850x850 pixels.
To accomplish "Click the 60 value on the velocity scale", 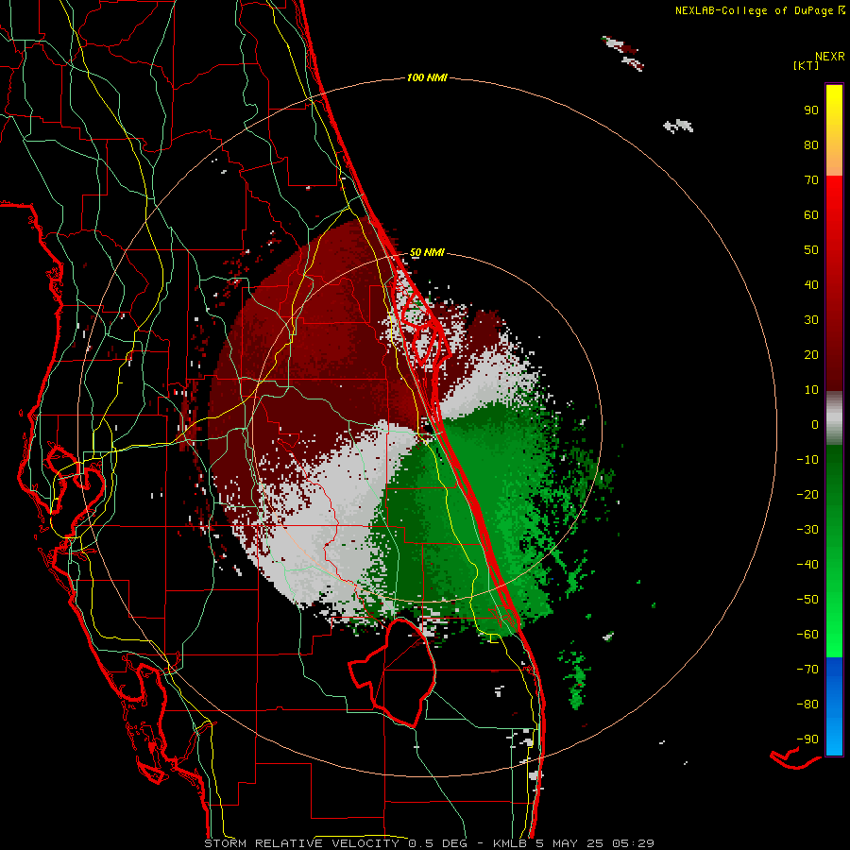I will coord(811,215).
